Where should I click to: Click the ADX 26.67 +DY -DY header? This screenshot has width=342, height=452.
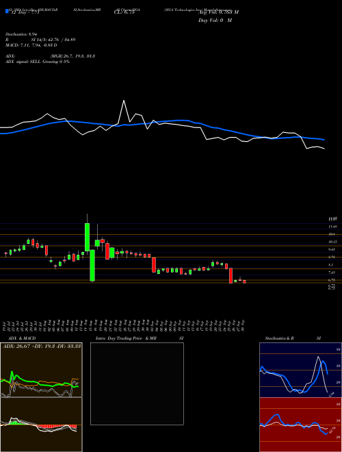(42, 346)
